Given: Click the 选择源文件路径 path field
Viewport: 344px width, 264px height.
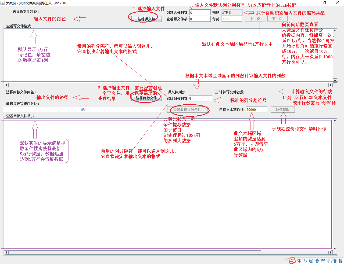Looking at the screenshot, I should (x=69, y=19).
